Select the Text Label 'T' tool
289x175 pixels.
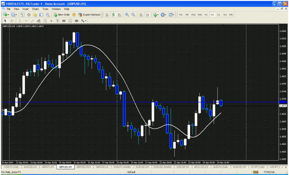(57, 21)
